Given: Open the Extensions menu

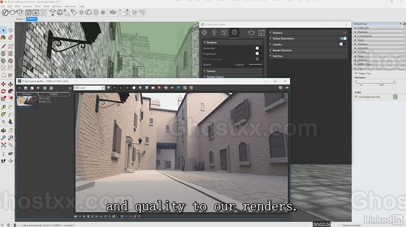Looking at the screenshot, I should click(70, 6).
